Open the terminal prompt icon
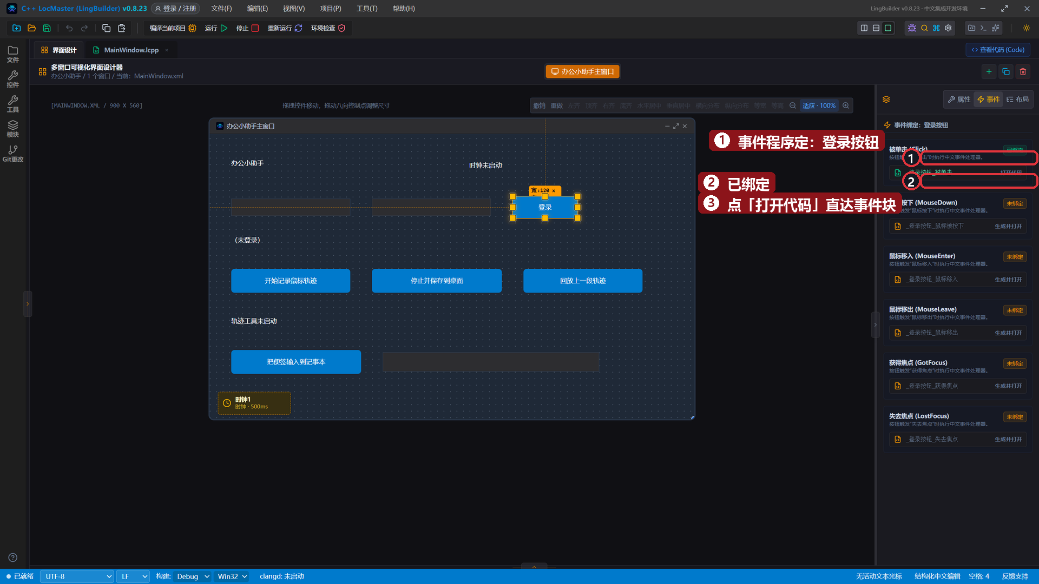The height and width of the screenshot is (584, 1039). click(x=983, y=28)
